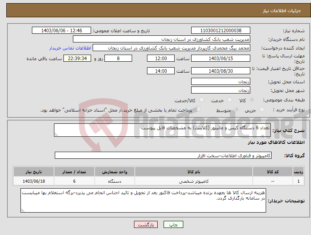Image resolution: width=311 pixels, height=235 pixels.
Task: Click the جزئیات اطلاعات نیاز page header
Action: (282, 11)
